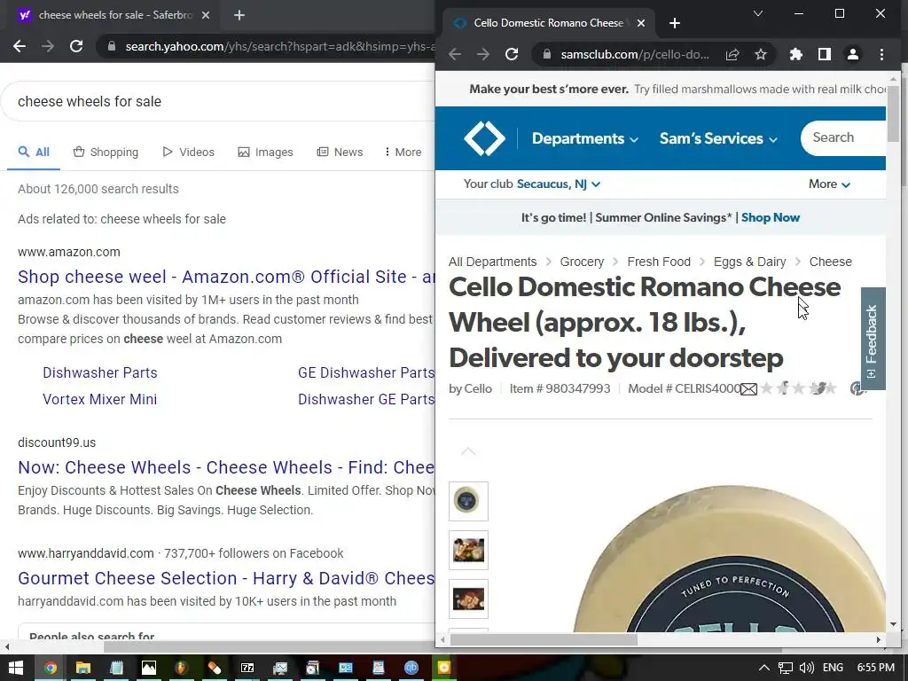
Task: Open the Eggs & Dairy breadcrumb
Action: click(x=749, y=262)
